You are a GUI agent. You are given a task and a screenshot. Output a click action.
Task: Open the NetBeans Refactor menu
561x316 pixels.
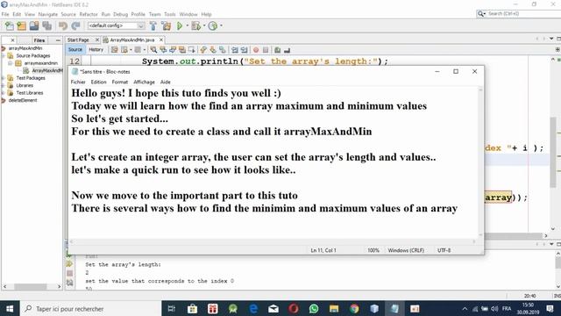tap(89, 14)
